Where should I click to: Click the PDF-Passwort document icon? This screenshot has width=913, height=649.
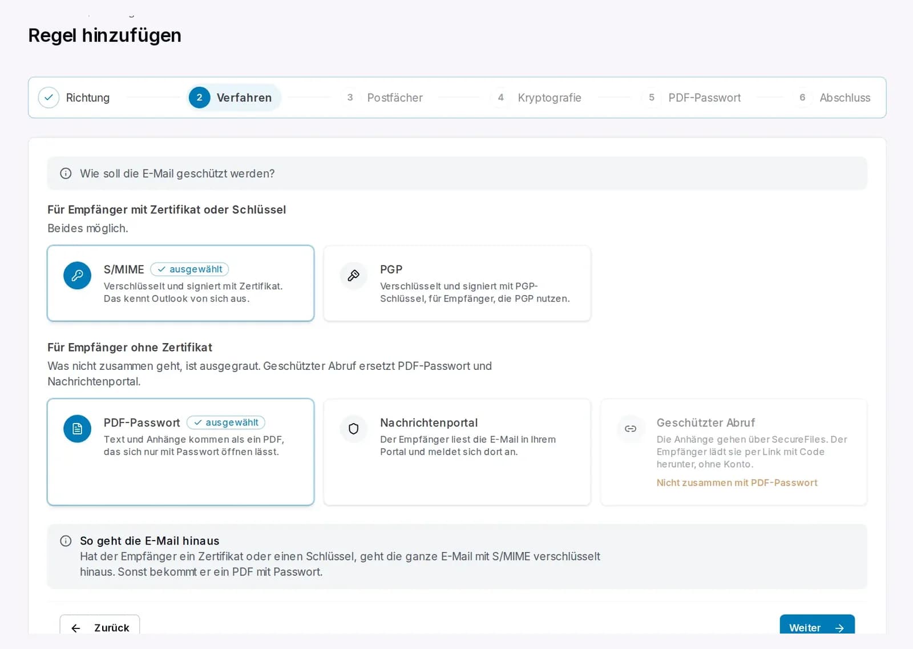[77, 429]
